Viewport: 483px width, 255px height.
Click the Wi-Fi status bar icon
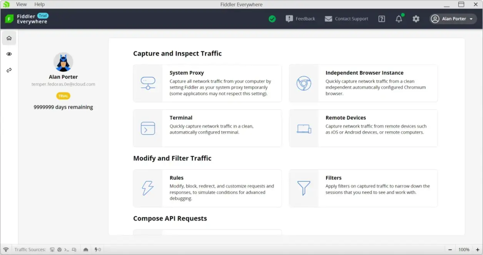pyautogui.click(x=6, y=250)
